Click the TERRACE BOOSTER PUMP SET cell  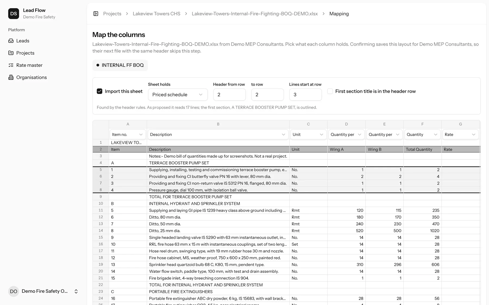click(218, 163)
